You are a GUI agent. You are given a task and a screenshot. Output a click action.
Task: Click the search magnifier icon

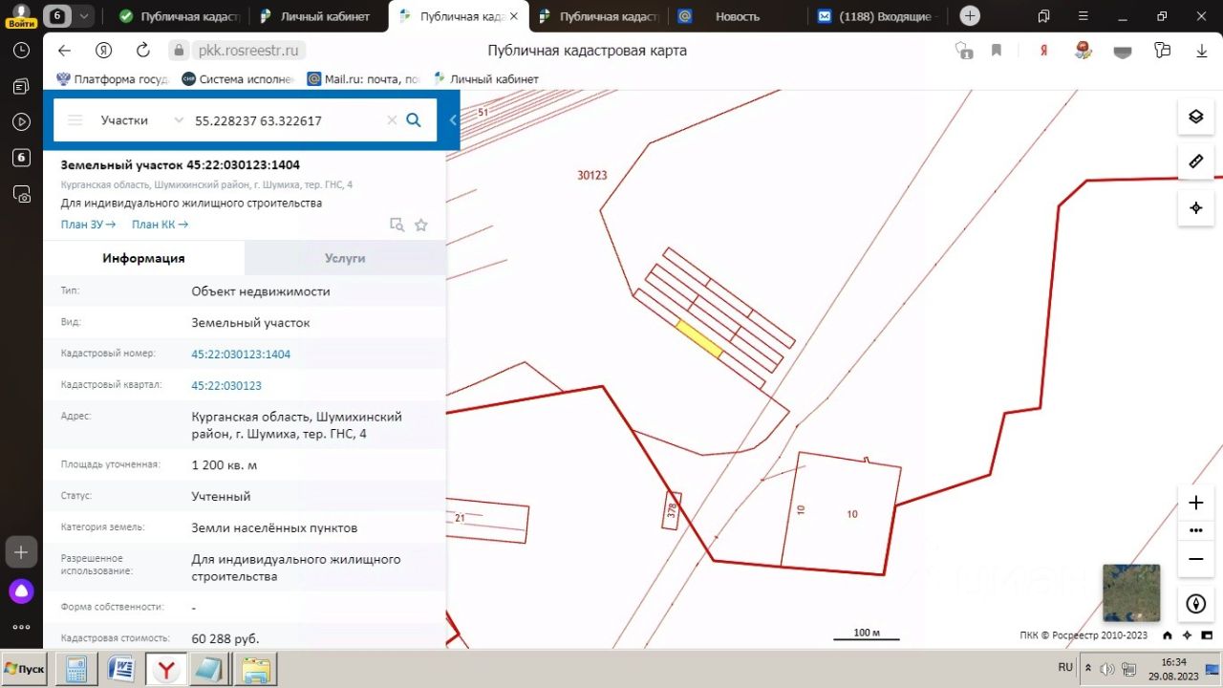click(x=414, y=120)
